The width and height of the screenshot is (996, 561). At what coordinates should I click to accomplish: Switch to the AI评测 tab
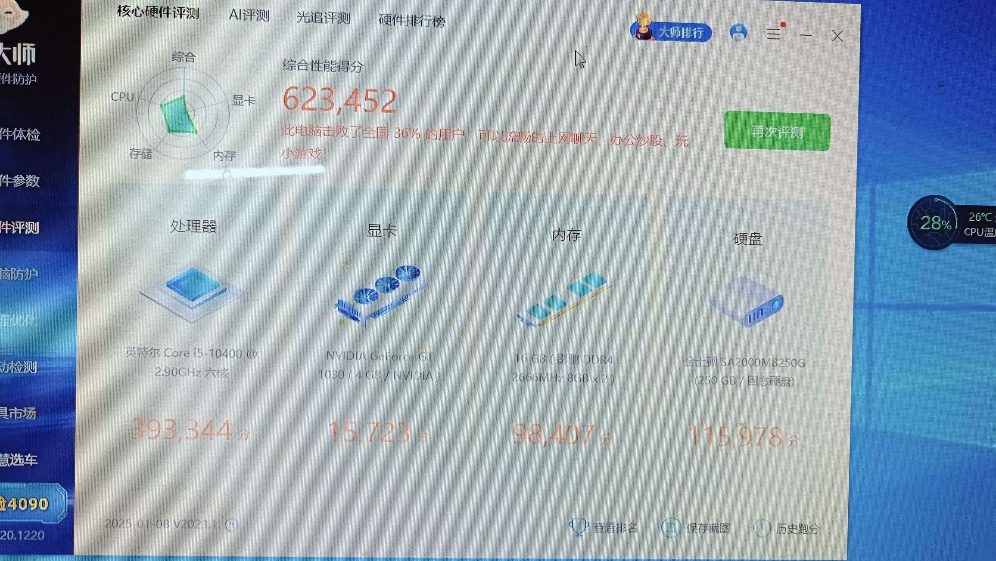pos(249,15)
